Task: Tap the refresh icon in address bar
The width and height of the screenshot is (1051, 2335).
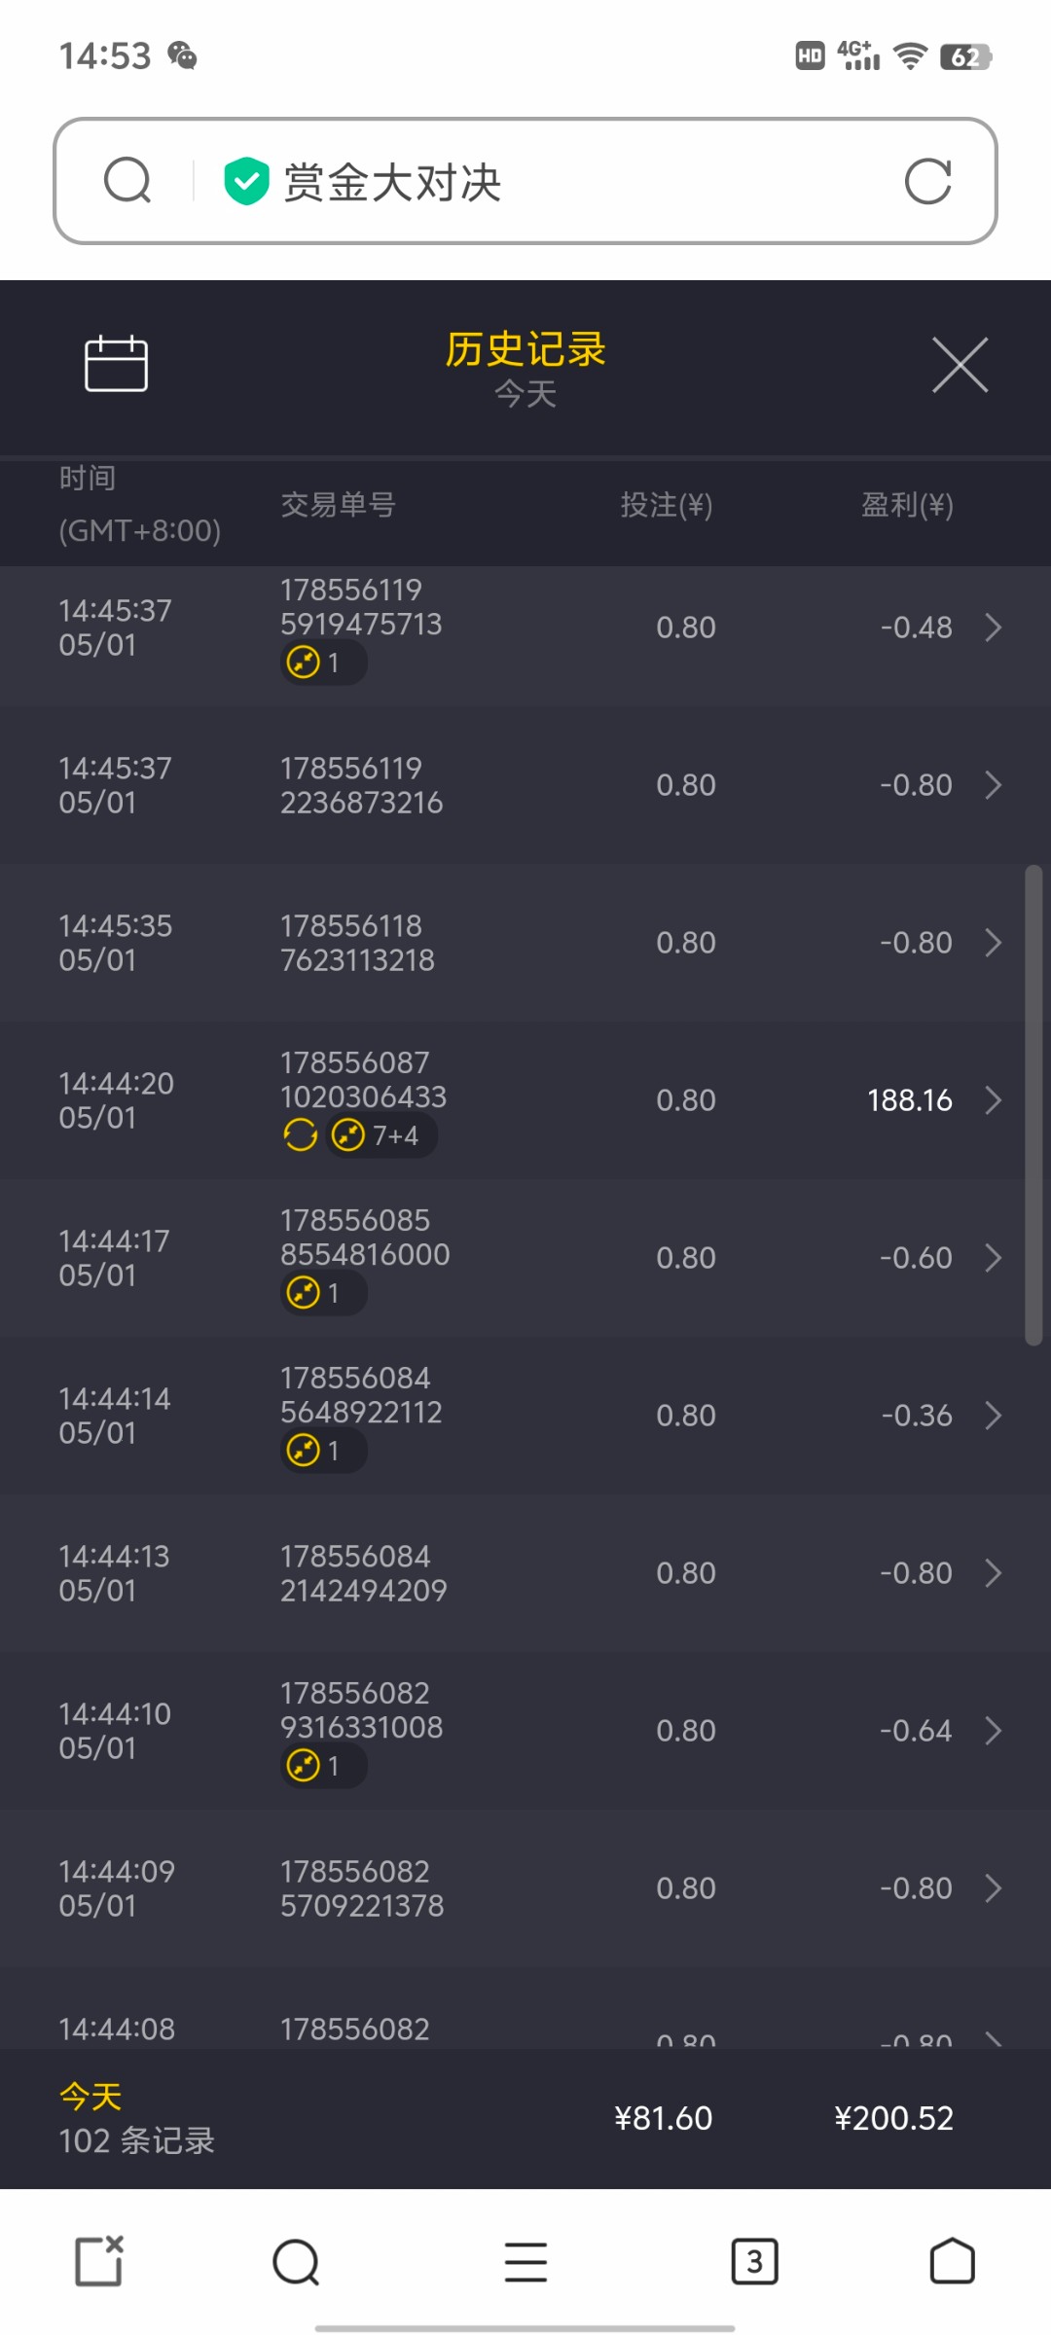Action: (927, 182)
